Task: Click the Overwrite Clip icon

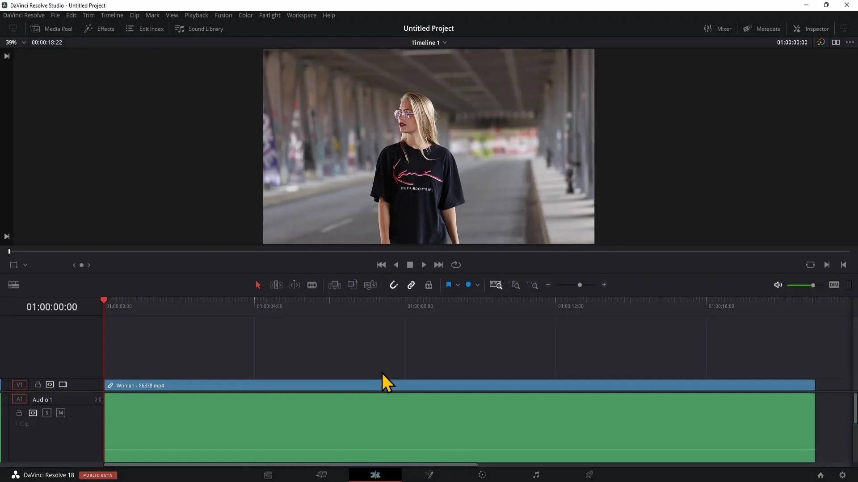Action: click(x=352, y=285)
